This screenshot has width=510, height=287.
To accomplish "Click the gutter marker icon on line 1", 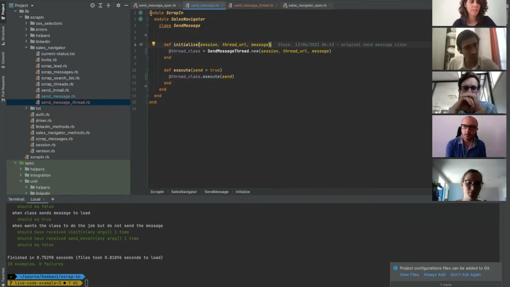I will coord(141,13).
